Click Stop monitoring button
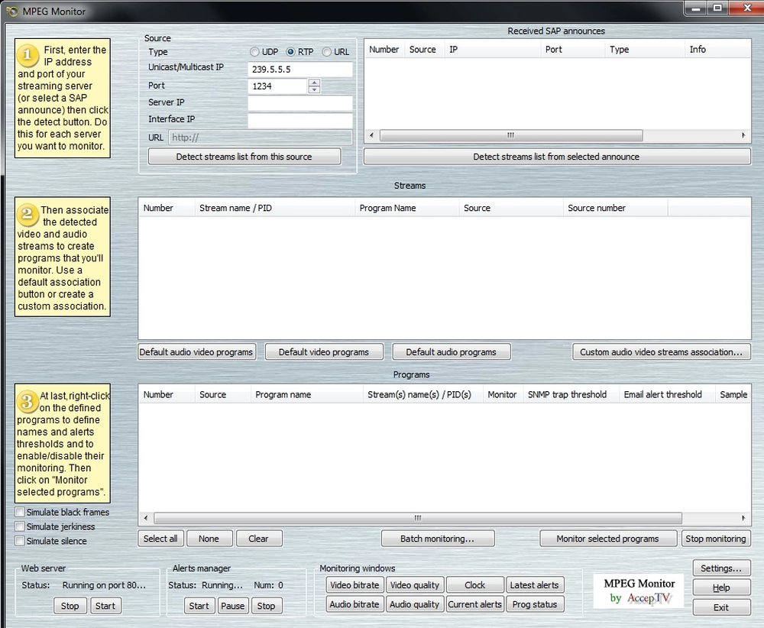Viewport: 764px width, 628px height. pos(715,539)
